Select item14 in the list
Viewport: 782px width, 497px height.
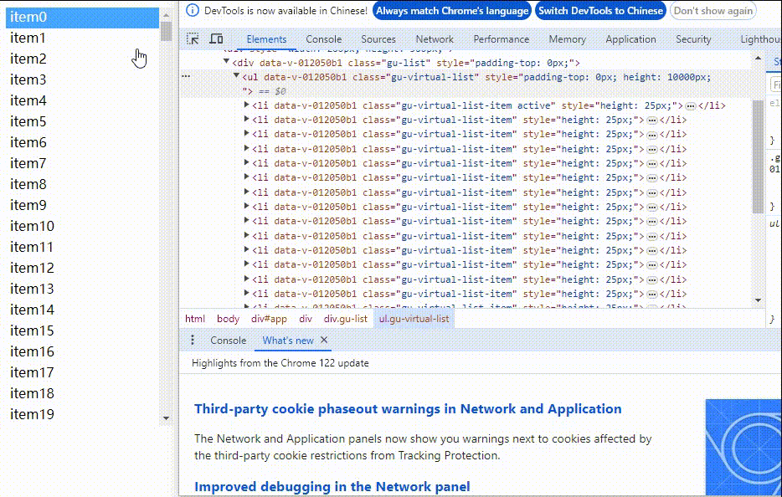[x=82, y=310]
